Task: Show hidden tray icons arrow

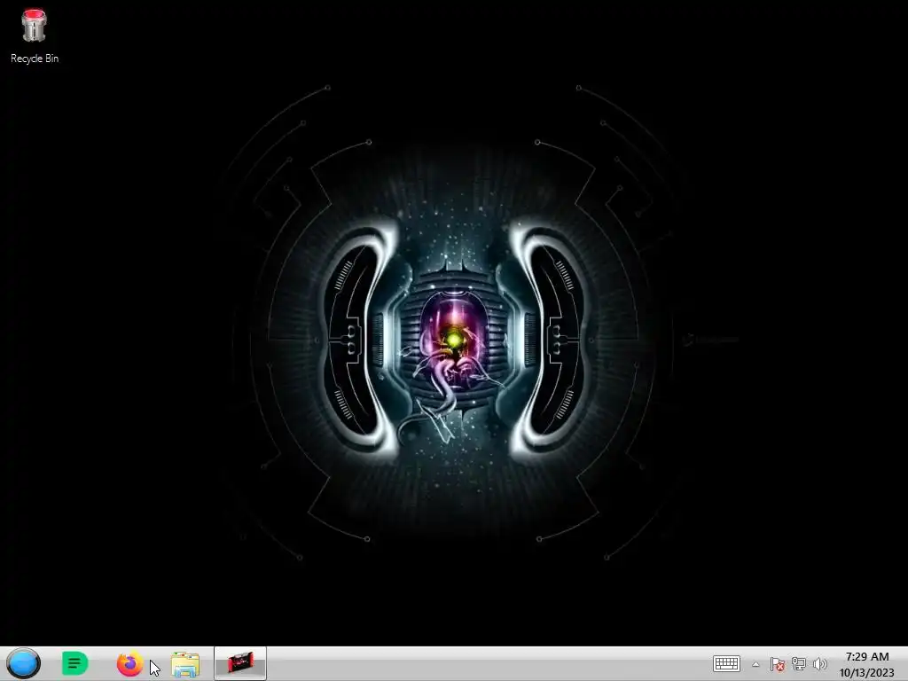Action: point(755,664)
